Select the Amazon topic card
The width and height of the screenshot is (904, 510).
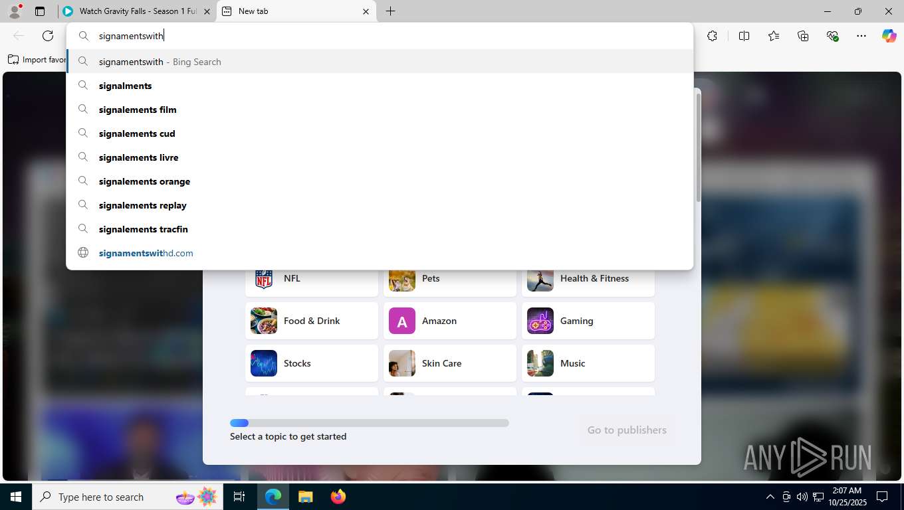[x=450, y=321]
